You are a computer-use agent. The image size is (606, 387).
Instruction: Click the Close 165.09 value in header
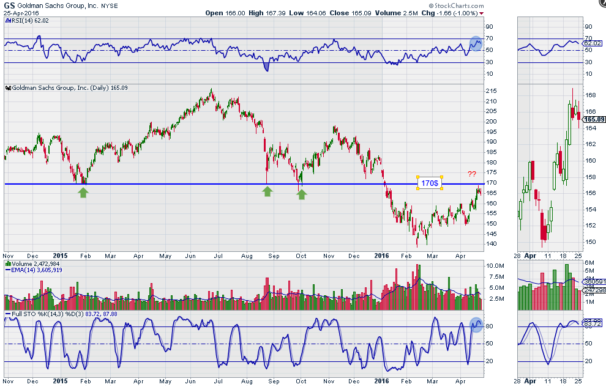351,13
